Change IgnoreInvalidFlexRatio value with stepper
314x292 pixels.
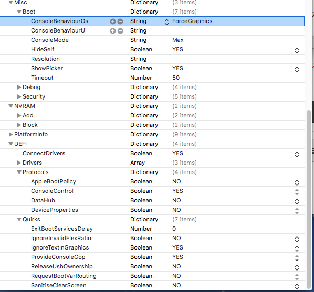click(297, 239)
